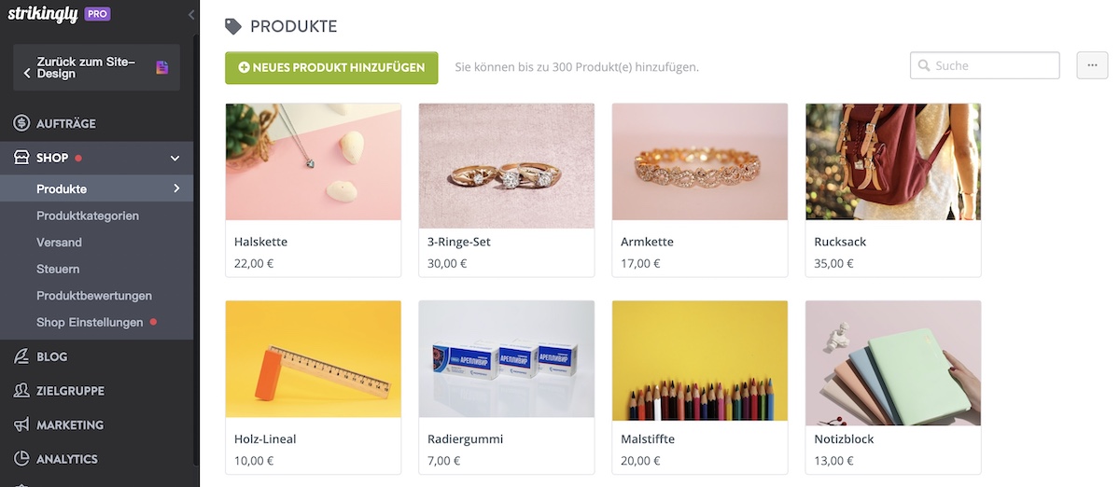1120x487 pixels.
Task: Expand the Produkte submenu arrow
Action: tap(176, 188)
